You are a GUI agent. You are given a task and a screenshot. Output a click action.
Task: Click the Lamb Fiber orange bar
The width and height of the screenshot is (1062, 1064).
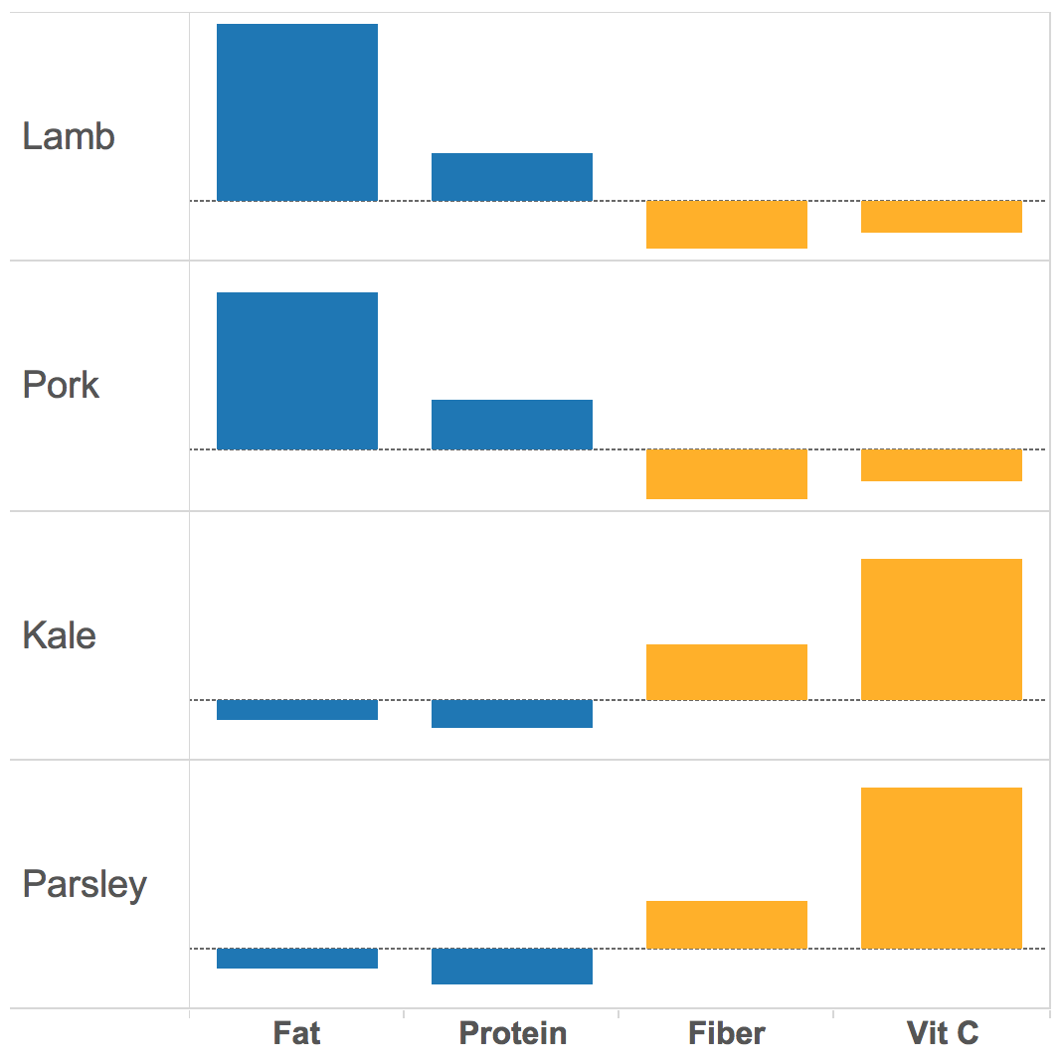pos(726,225)
